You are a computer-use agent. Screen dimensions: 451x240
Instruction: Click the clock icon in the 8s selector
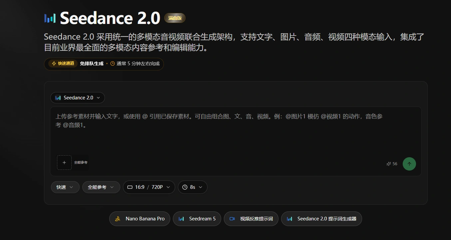tap(185, 187)
